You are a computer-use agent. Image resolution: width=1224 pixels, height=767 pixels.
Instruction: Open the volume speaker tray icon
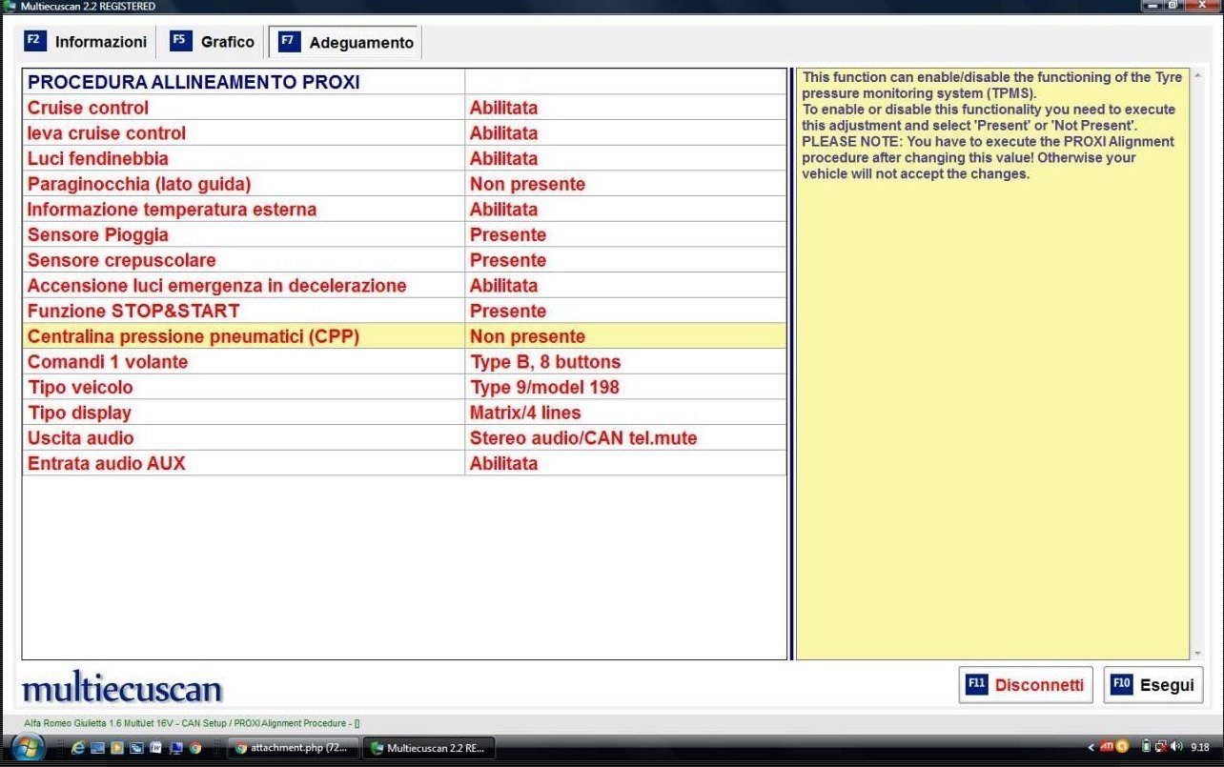(x=1175, y=747)
